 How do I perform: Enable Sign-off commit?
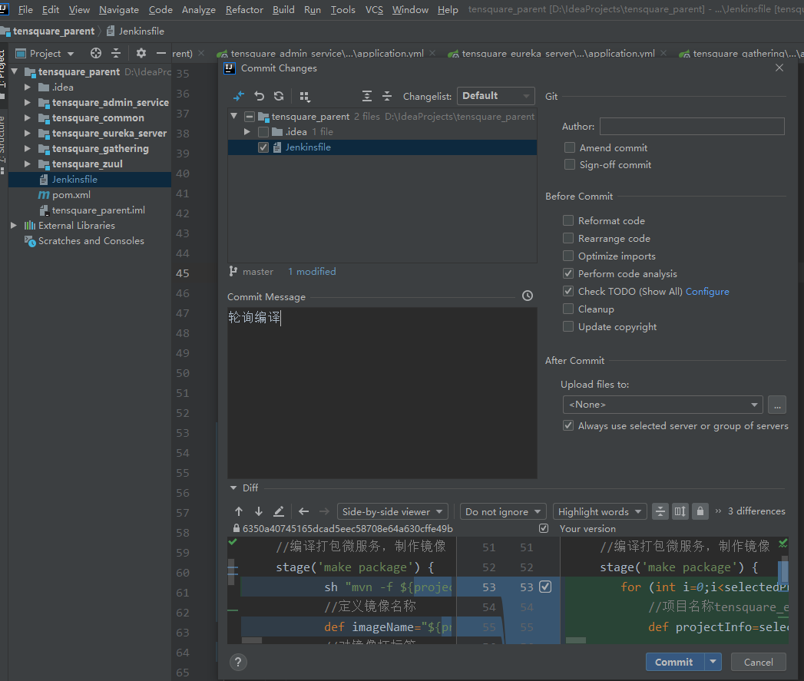point(569,164)
